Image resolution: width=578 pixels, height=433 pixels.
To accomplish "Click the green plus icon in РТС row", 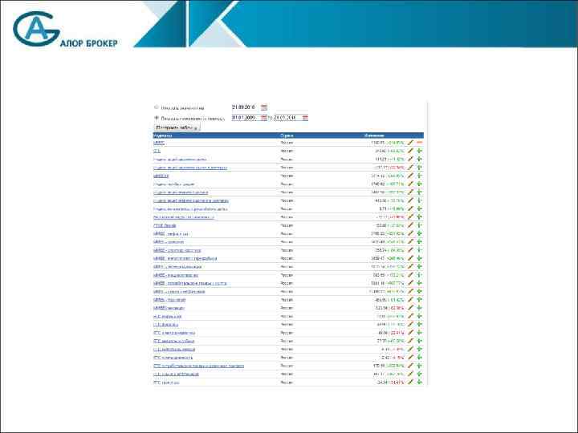I will pyautogui.click(x=420, y=151).
